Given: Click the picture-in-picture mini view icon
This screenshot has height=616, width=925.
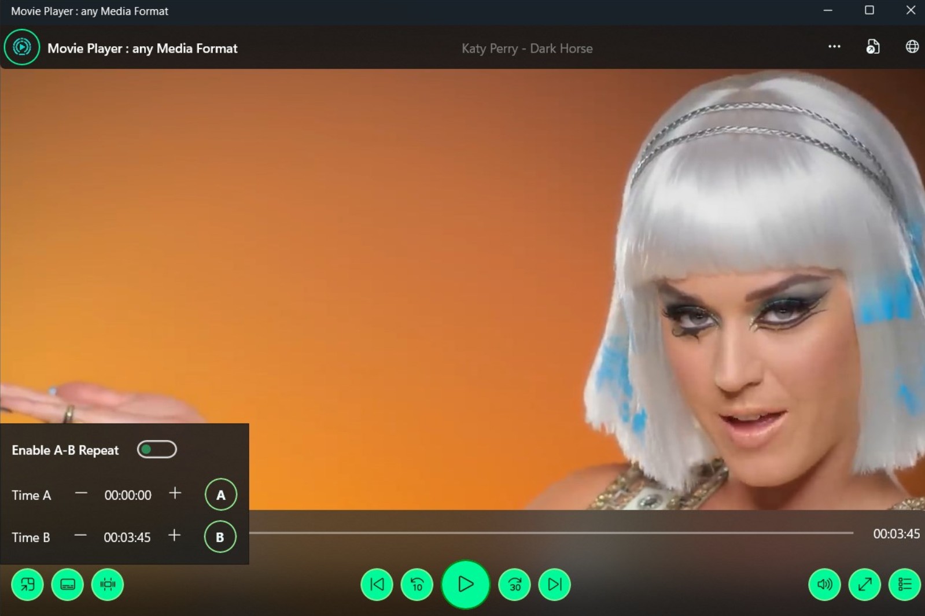Looking at the screenshot, I should [27, 584].
